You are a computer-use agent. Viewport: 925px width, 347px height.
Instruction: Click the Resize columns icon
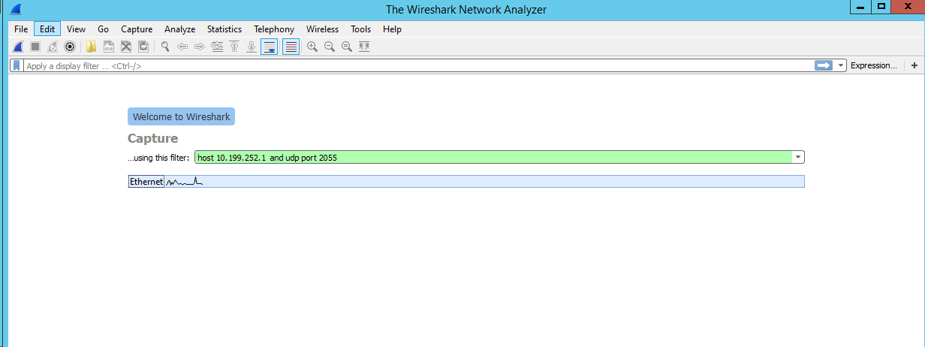pyautogui.click(x=365, y=47)
